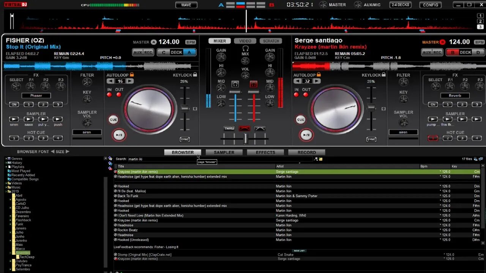Viewport: 486px width, 273px height.
Task: Toggle left deck FX ON button
Action: [14, 104]
